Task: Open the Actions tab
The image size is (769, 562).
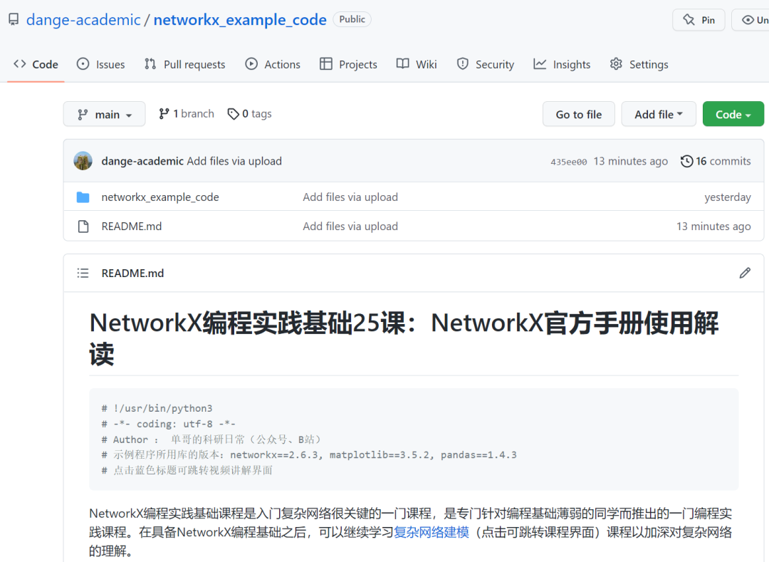Action: (x=273, y=64)
